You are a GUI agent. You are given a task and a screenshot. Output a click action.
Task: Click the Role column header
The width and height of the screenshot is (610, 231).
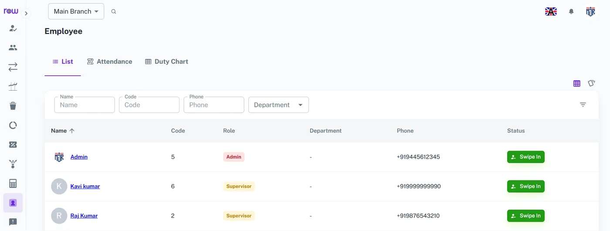pyautogui.click(x=229, y=131)
